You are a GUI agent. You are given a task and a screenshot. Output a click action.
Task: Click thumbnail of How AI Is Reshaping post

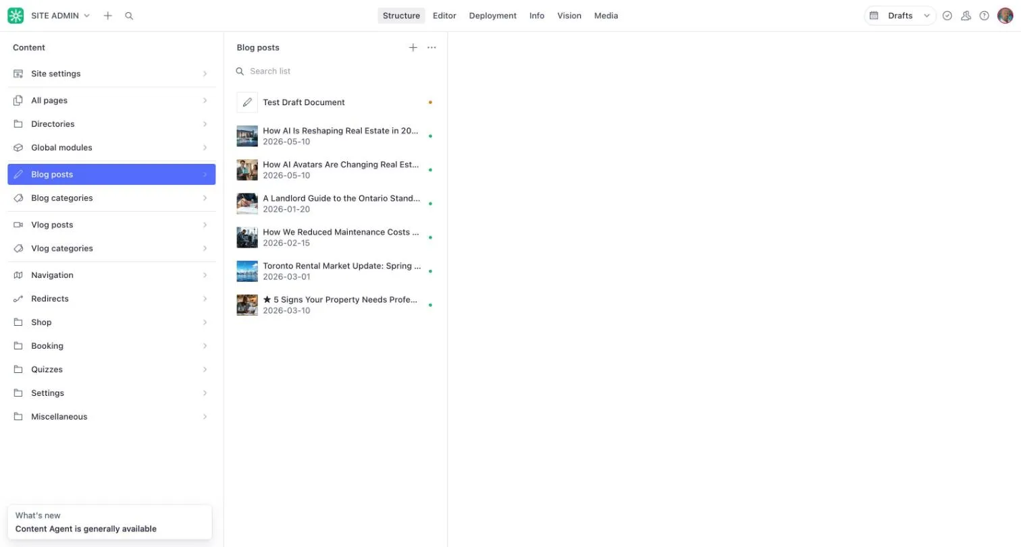point(247,136)
